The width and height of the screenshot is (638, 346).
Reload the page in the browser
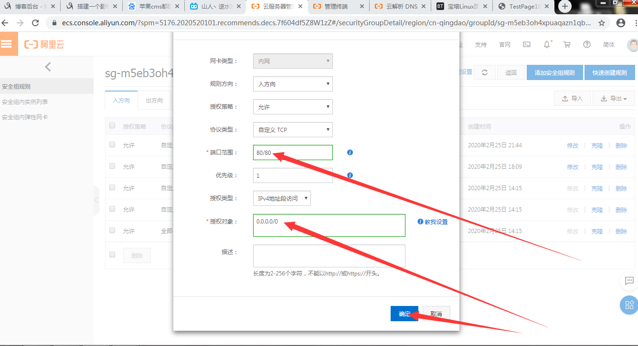[x=35, y=23]
